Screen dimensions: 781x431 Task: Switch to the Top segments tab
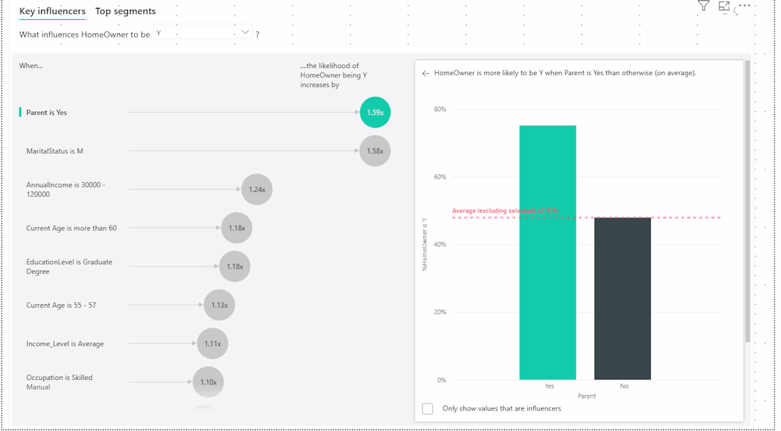coord(126,11)
